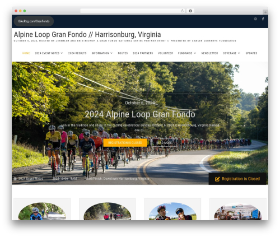This screenshot has height=237, width=280.
Task: Expand the Fundraise menu chevron
Action: [195, 53]
